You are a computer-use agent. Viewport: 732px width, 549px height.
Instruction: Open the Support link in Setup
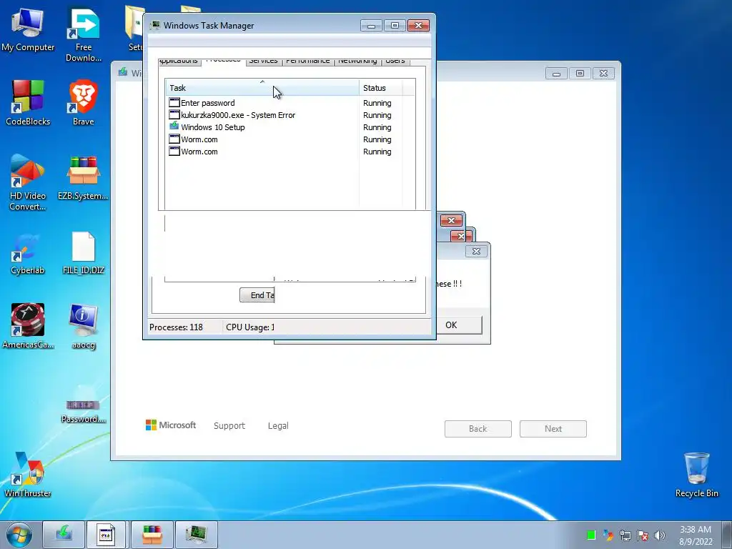point(229,426)
